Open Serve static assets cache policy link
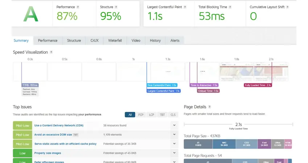Screen dimensions: 308x163 tap(66, 144)
